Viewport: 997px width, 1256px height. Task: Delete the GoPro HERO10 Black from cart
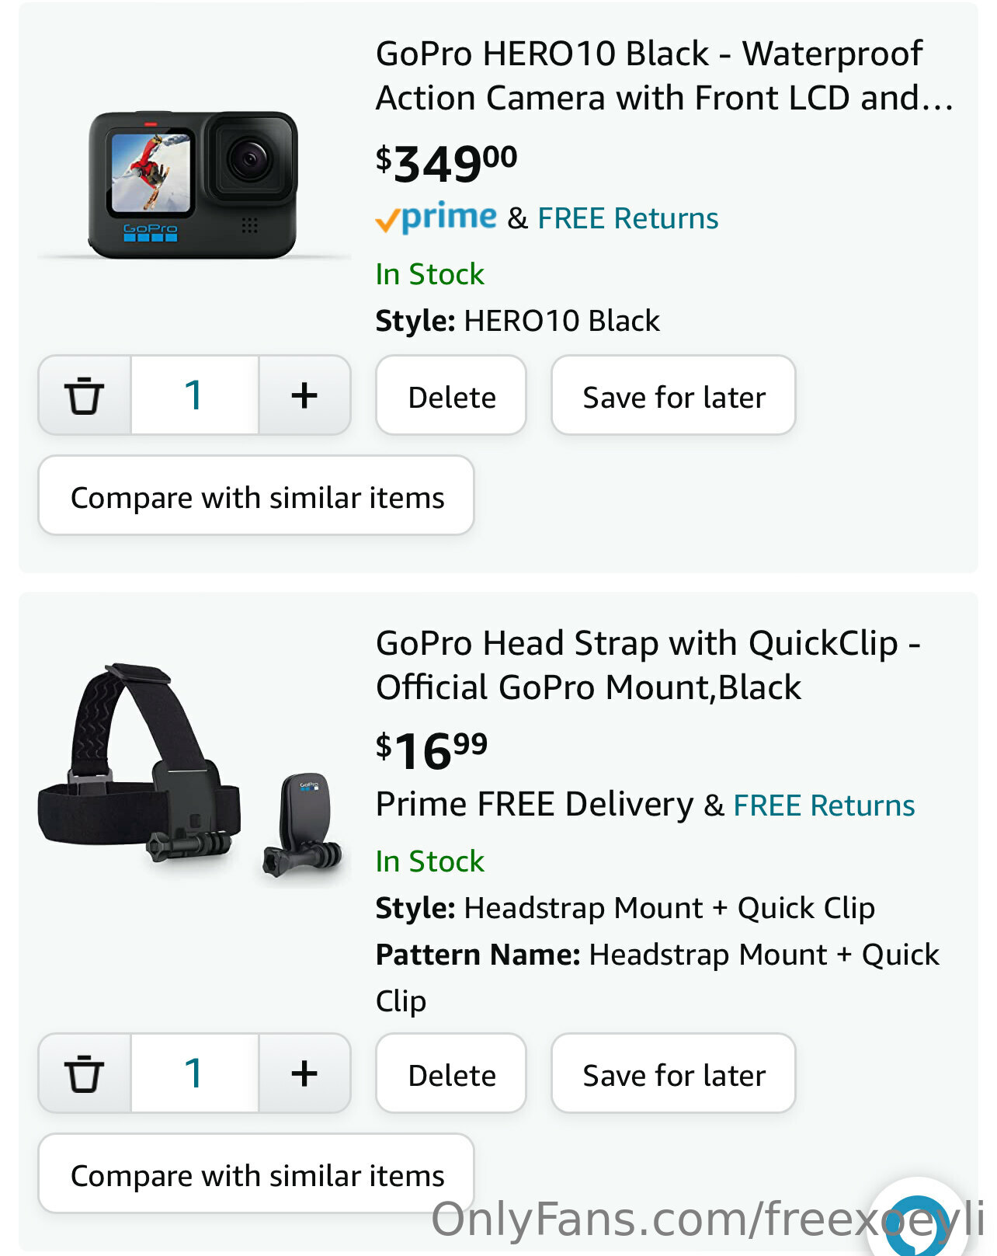click(x=451, y=396)
